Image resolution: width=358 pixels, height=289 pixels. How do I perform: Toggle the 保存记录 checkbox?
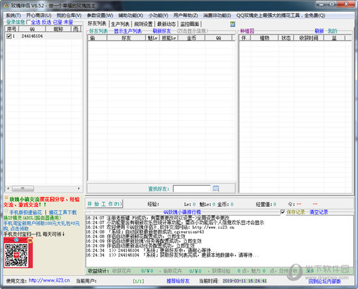282,212
